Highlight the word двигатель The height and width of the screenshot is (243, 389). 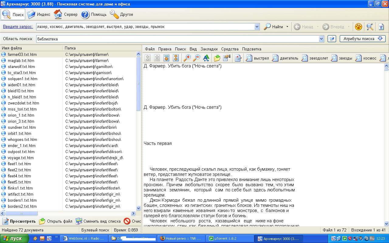285,58
